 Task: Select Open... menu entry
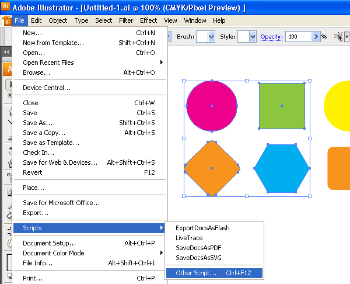tap(89, 53)
